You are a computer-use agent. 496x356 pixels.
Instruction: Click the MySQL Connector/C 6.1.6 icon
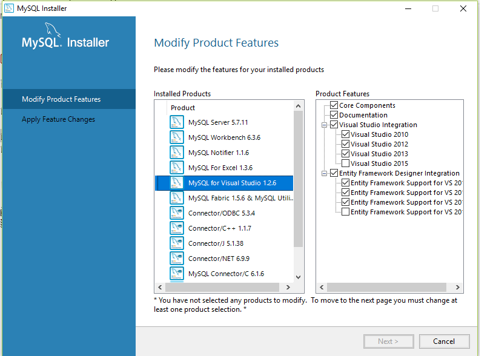(176, 274)
